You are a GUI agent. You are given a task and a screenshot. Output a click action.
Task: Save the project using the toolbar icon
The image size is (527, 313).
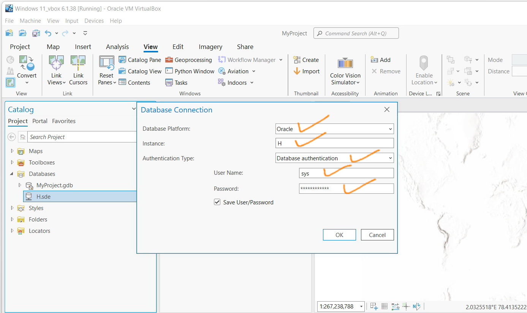tap(36, 33)
